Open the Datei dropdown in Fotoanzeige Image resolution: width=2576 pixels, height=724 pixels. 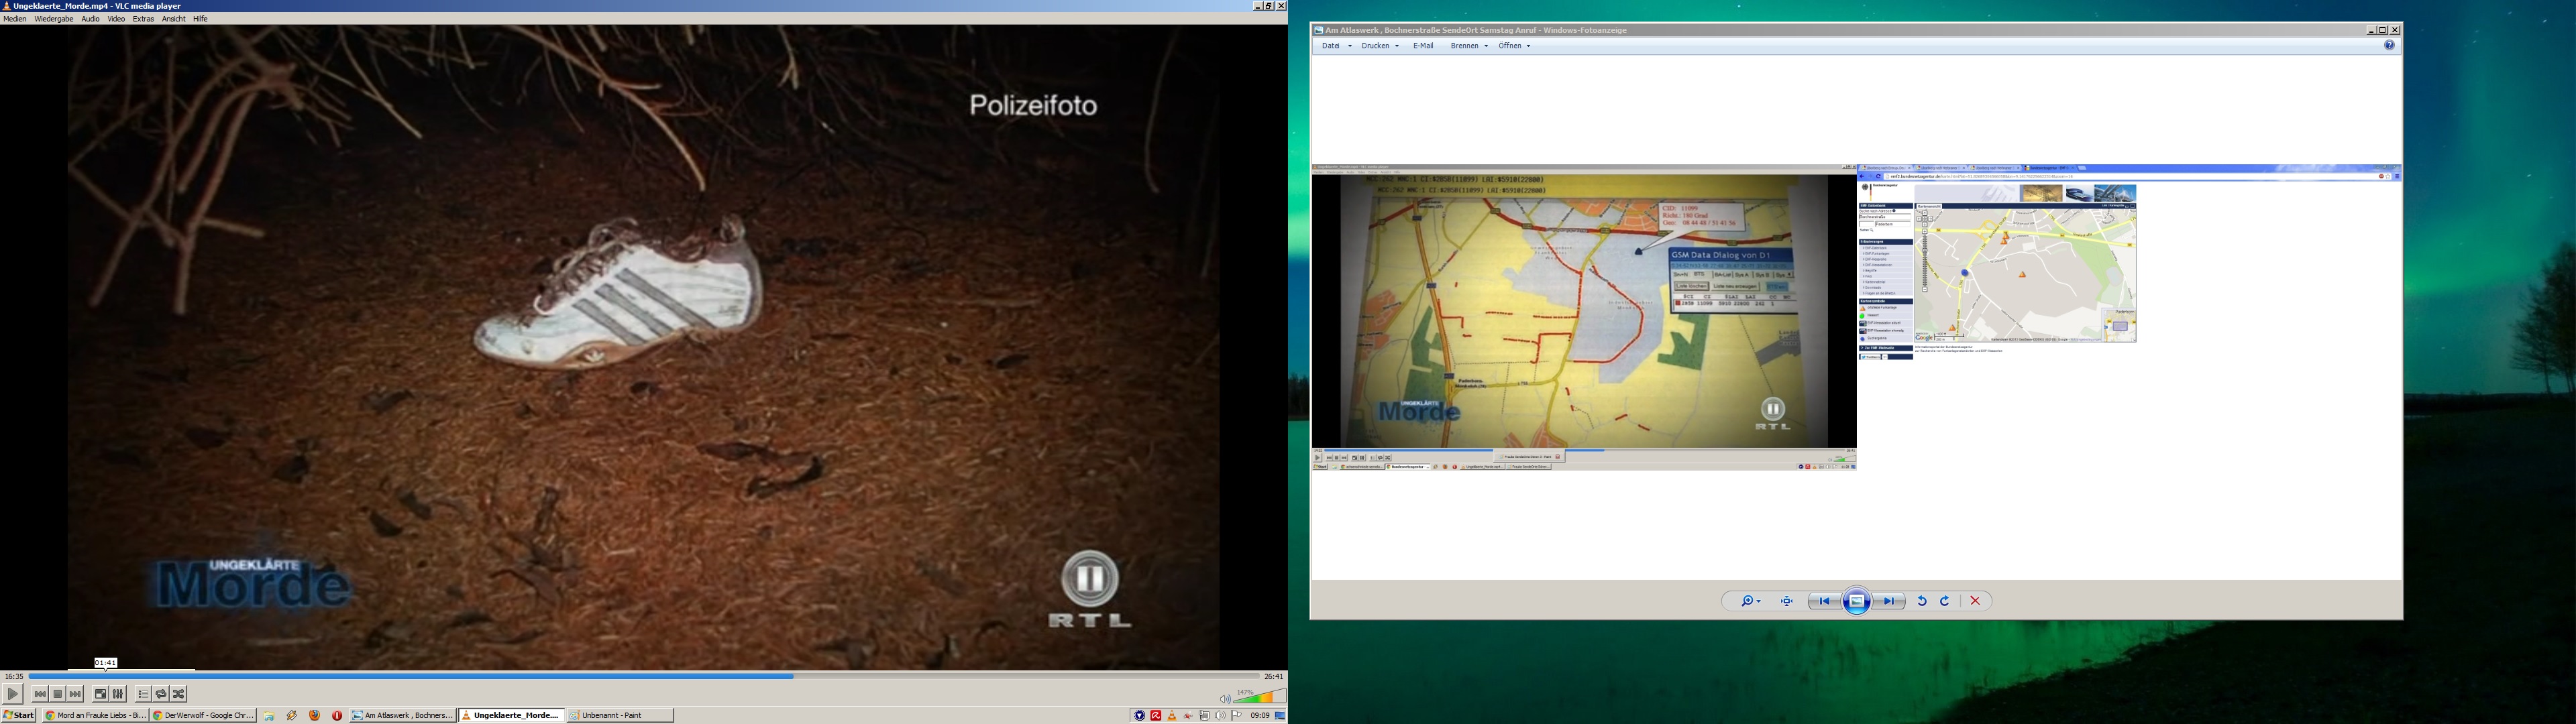tap(1336, 46)
